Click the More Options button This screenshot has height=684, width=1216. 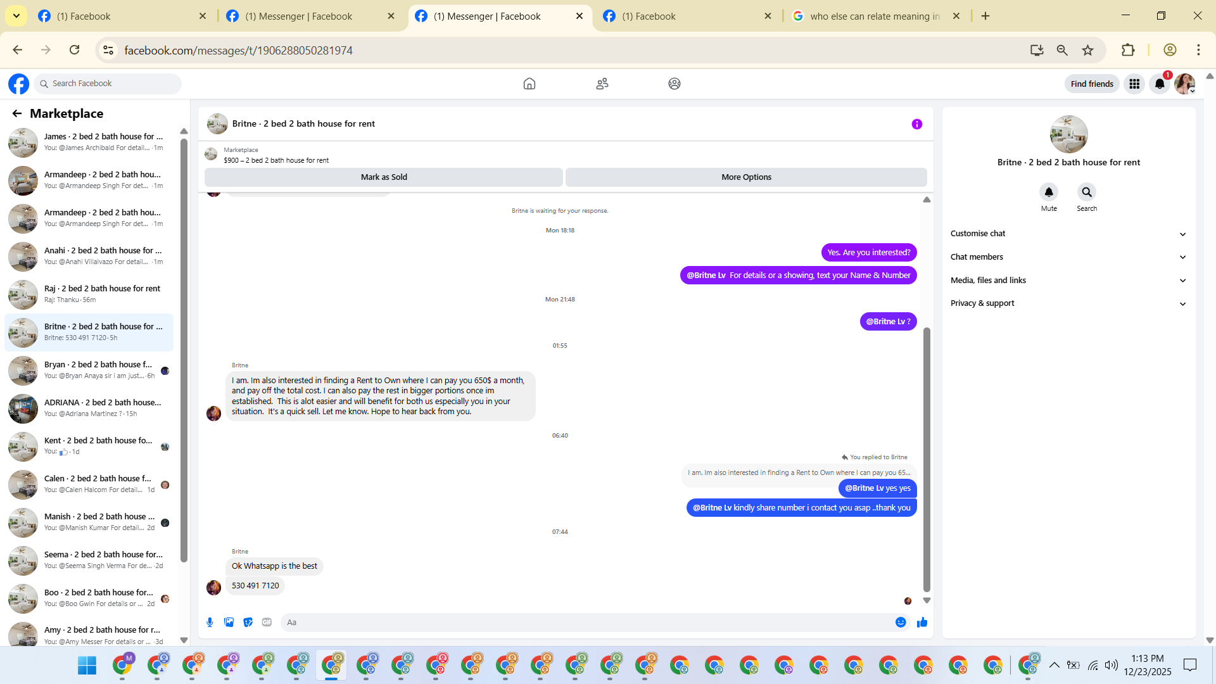click(745, 177)
